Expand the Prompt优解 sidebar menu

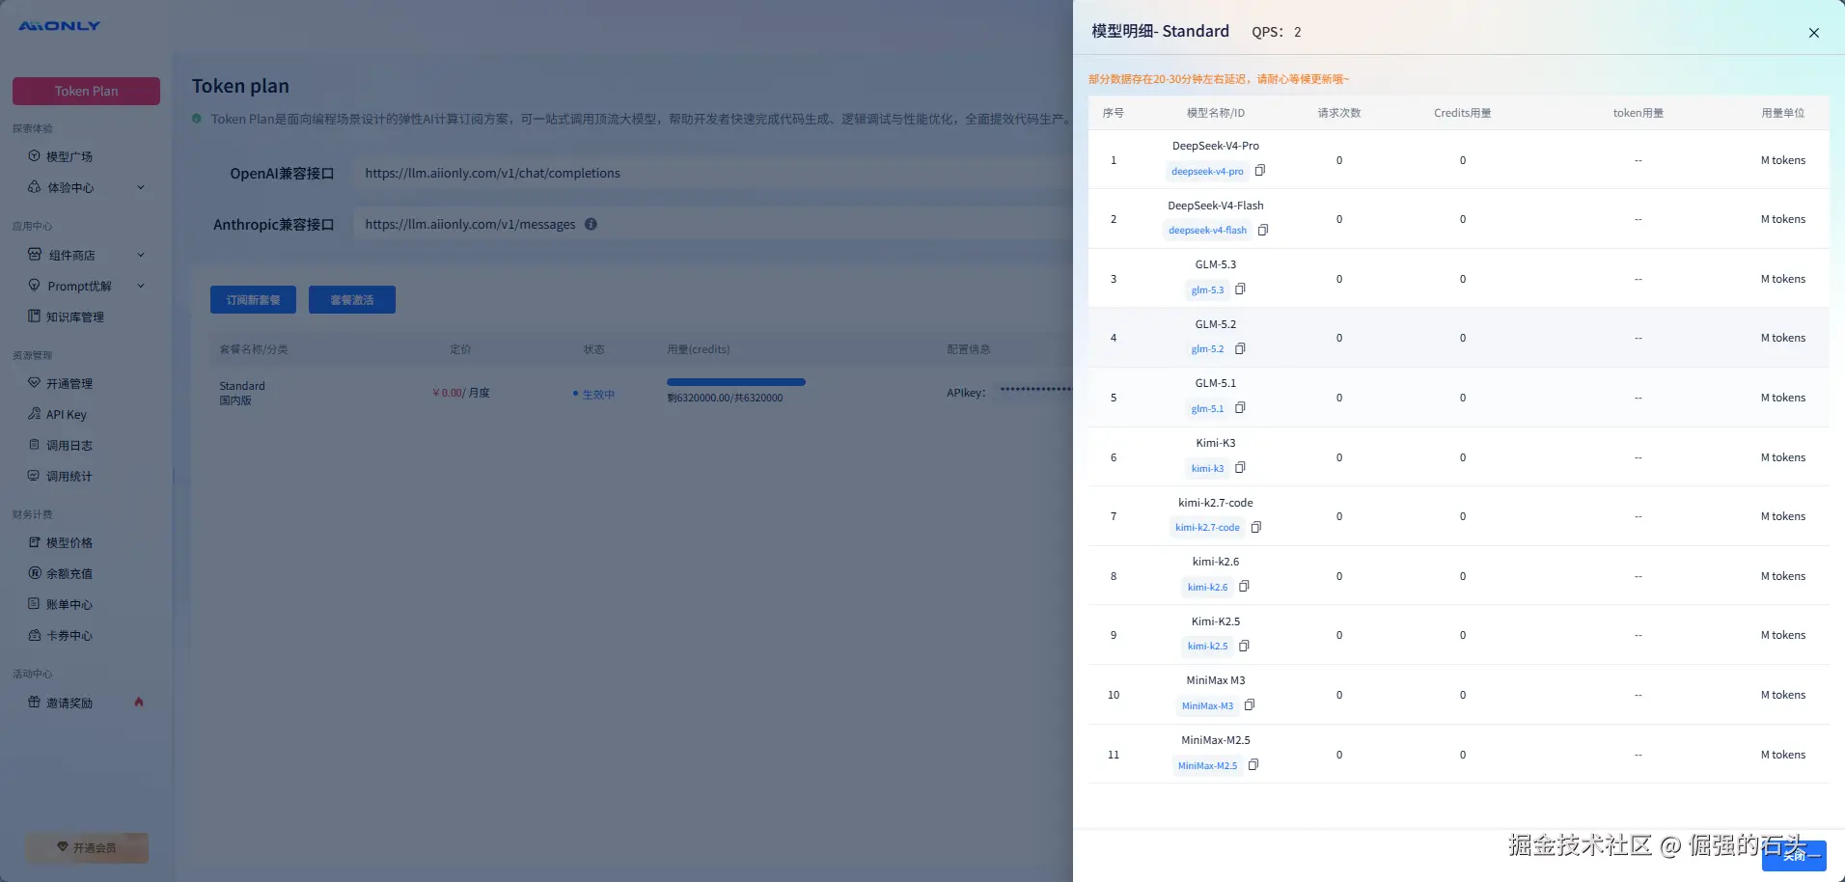(86, 286)
